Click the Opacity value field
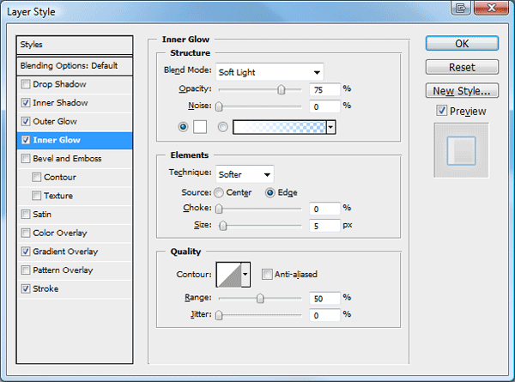The height and width of the screenshot is (382, 515). pos(324,89)
